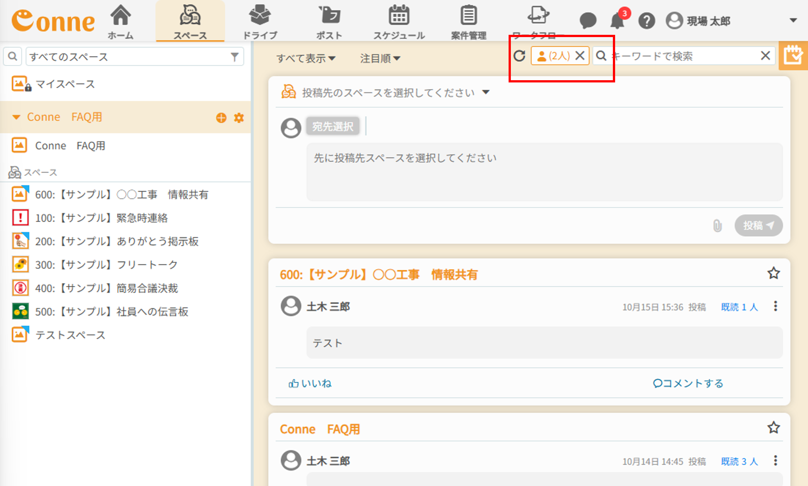Image resolution: width=808 pixels, height=486 pixels.
Task: Click the コメントする link
Action: [x=688, y=383]
